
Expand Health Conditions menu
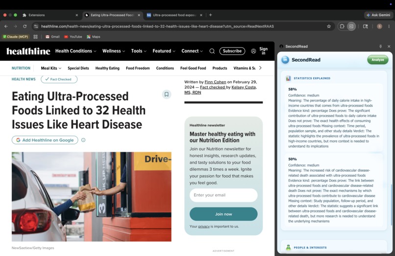pos(76,51)
